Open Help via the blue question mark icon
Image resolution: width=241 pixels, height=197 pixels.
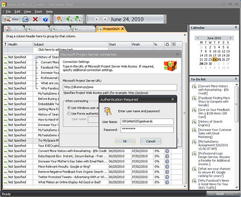45,19
